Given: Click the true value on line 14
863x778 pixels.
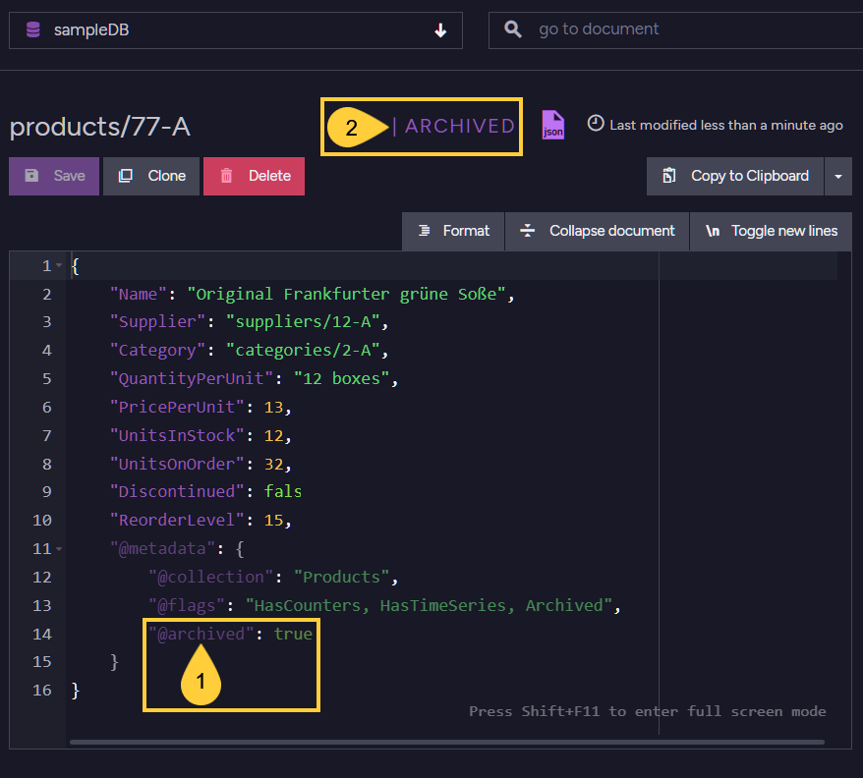Looking at the screenshot, I should coord(293,634).
